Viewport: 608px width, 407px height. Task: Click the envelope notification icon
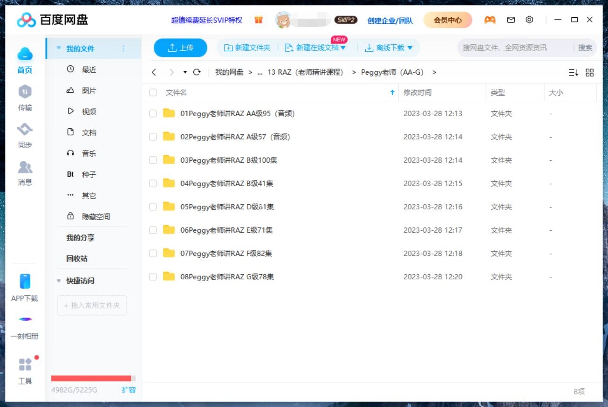(511, 20)
